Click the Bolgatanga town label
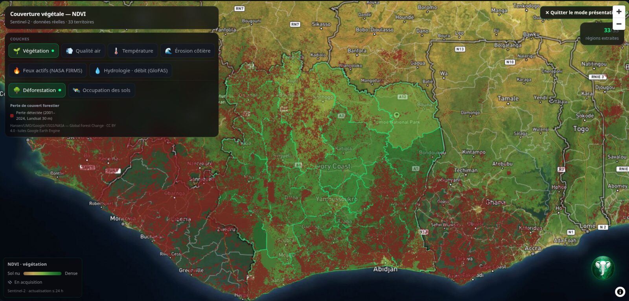This screenshot has width=629, height=301. coord(508,45)
